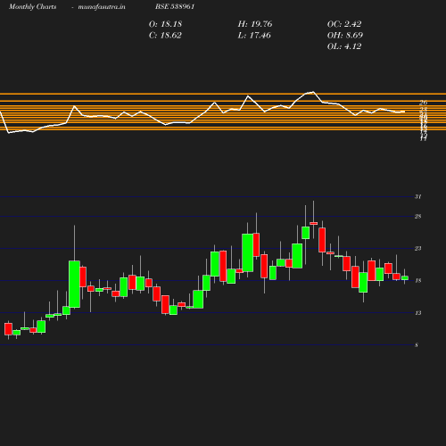Viewport: 446px width, 446px height.
Task: Select the open value 'O: 18.18'
Action: pyautogui.click(x=165, y=24)
